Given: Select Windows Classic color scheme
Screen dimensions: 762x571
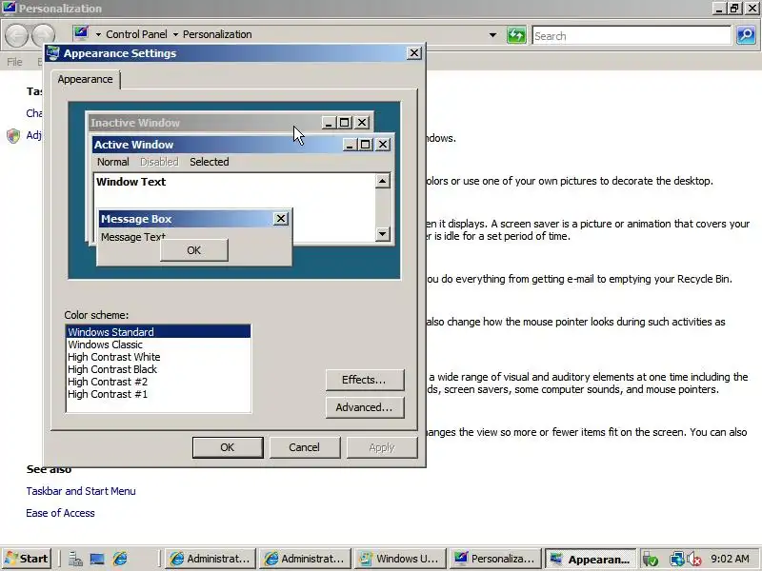Looking at the screenshot, I should pos(105,345).
